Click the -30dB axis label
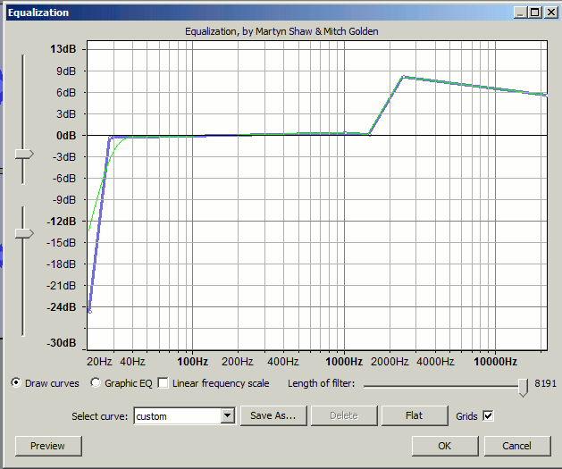 point(62,343)
